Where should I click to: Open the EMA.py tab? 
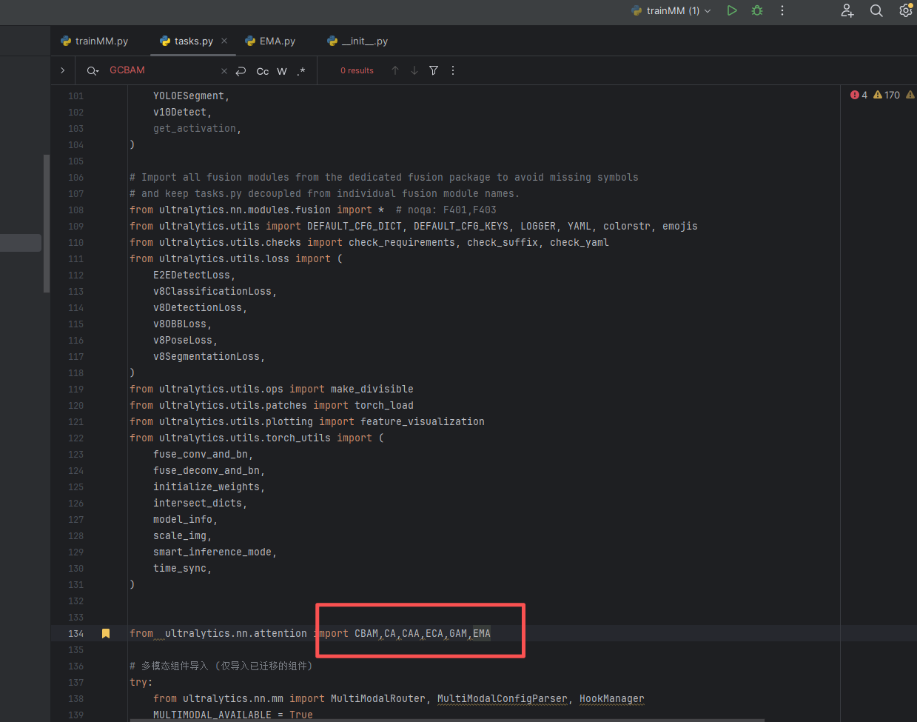click(x=270, y=41)
